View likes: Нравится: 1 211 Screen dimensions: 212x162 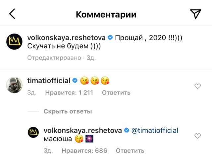click(70, 92)
